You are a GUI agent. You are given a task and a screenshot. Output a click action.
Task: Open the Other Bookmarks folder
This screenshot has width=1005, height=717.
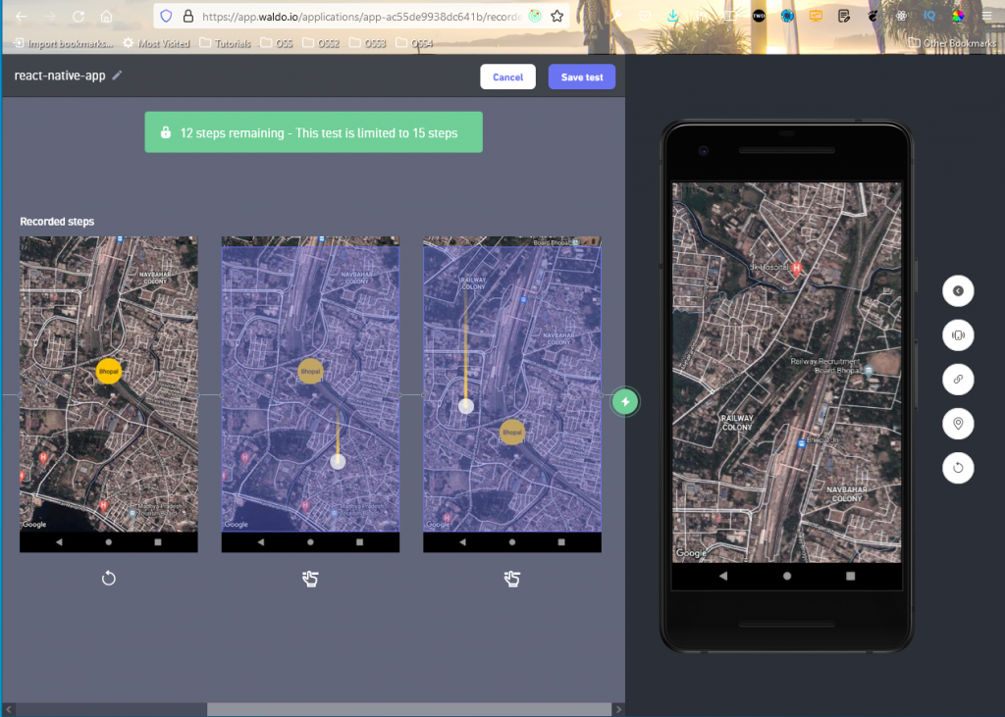click(x=952, y=43)
